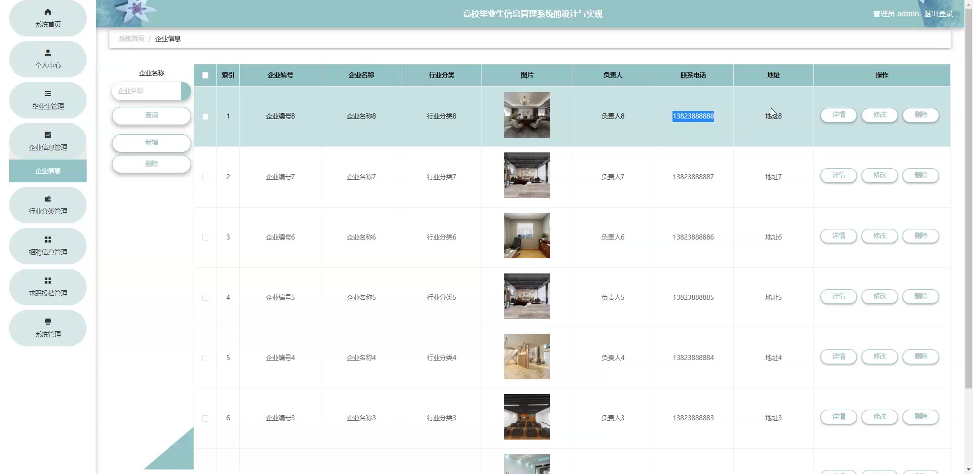Image resolution: width=973 pixels, height=474 pixels.
Task: Click the briefcase icon for 行业分类管理
Action: click(48, 199)
